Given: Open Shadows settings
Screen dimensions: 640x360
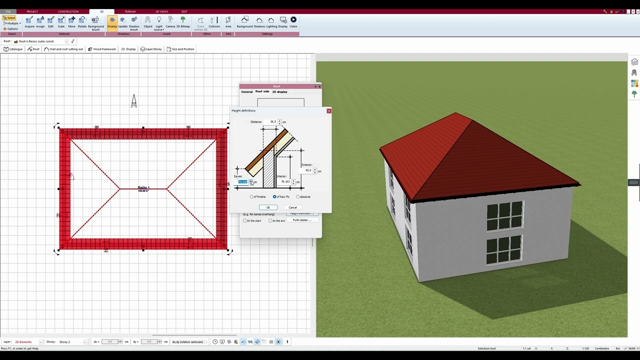Looking at the screenshot, I should (x=259, y=21).
